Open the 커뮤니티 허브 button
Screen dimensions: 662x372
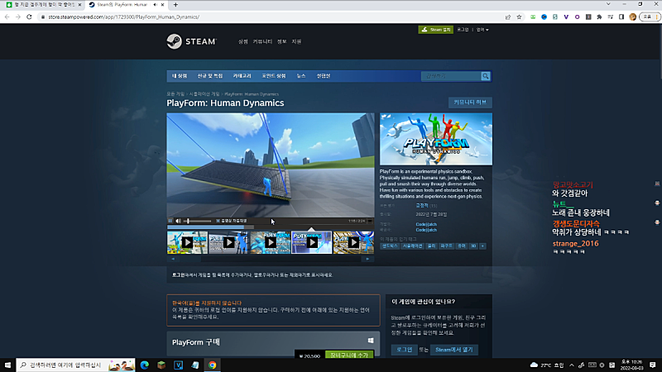[470, 103]
